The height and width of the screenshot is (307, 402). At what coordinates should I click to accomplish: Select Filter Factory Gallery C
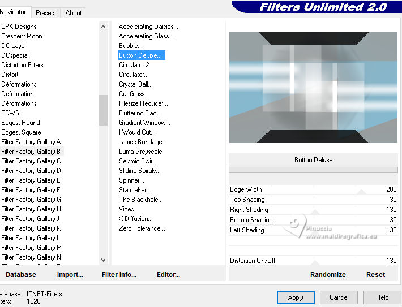pos(31,161)
